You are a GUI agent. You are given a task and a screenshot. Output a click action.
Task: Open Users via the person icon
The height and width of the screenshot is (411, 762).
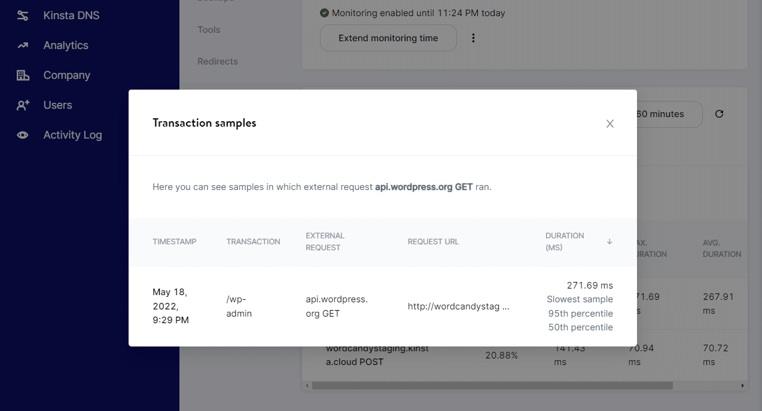click(23, 105)
